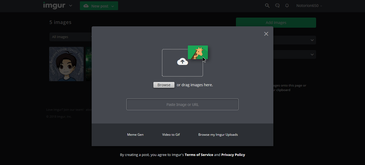
Task: Open Imgur's Terms of Service
Action: click(x=199, y=155)
